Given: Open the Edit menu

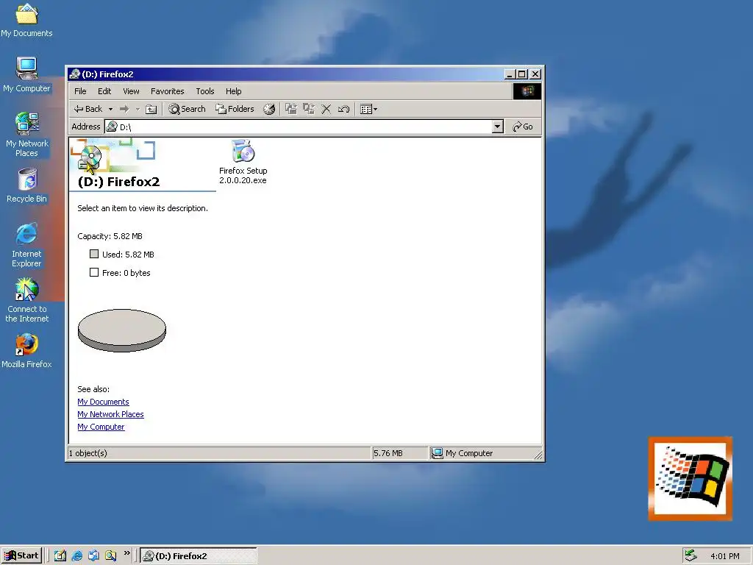Looking at the screenshot, I should click(x=104, y=91).
